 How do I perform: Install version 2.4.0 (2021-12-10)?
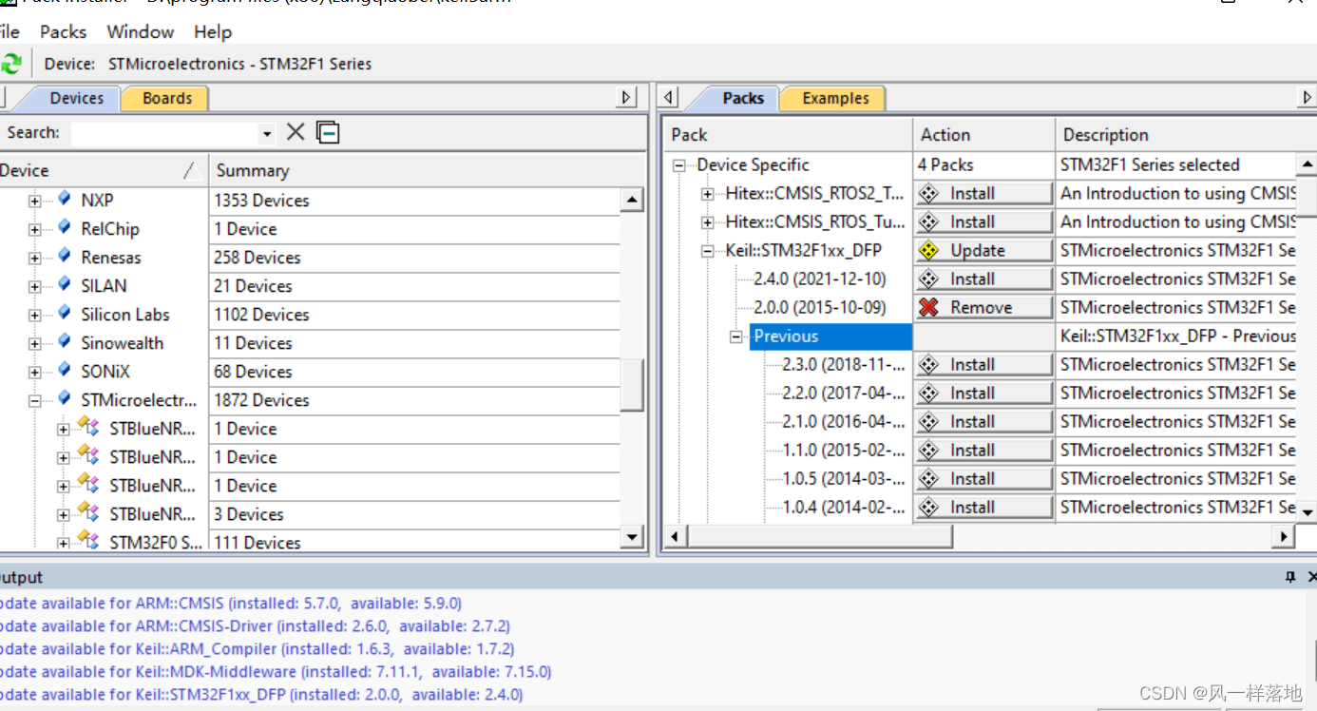(983, 279)
